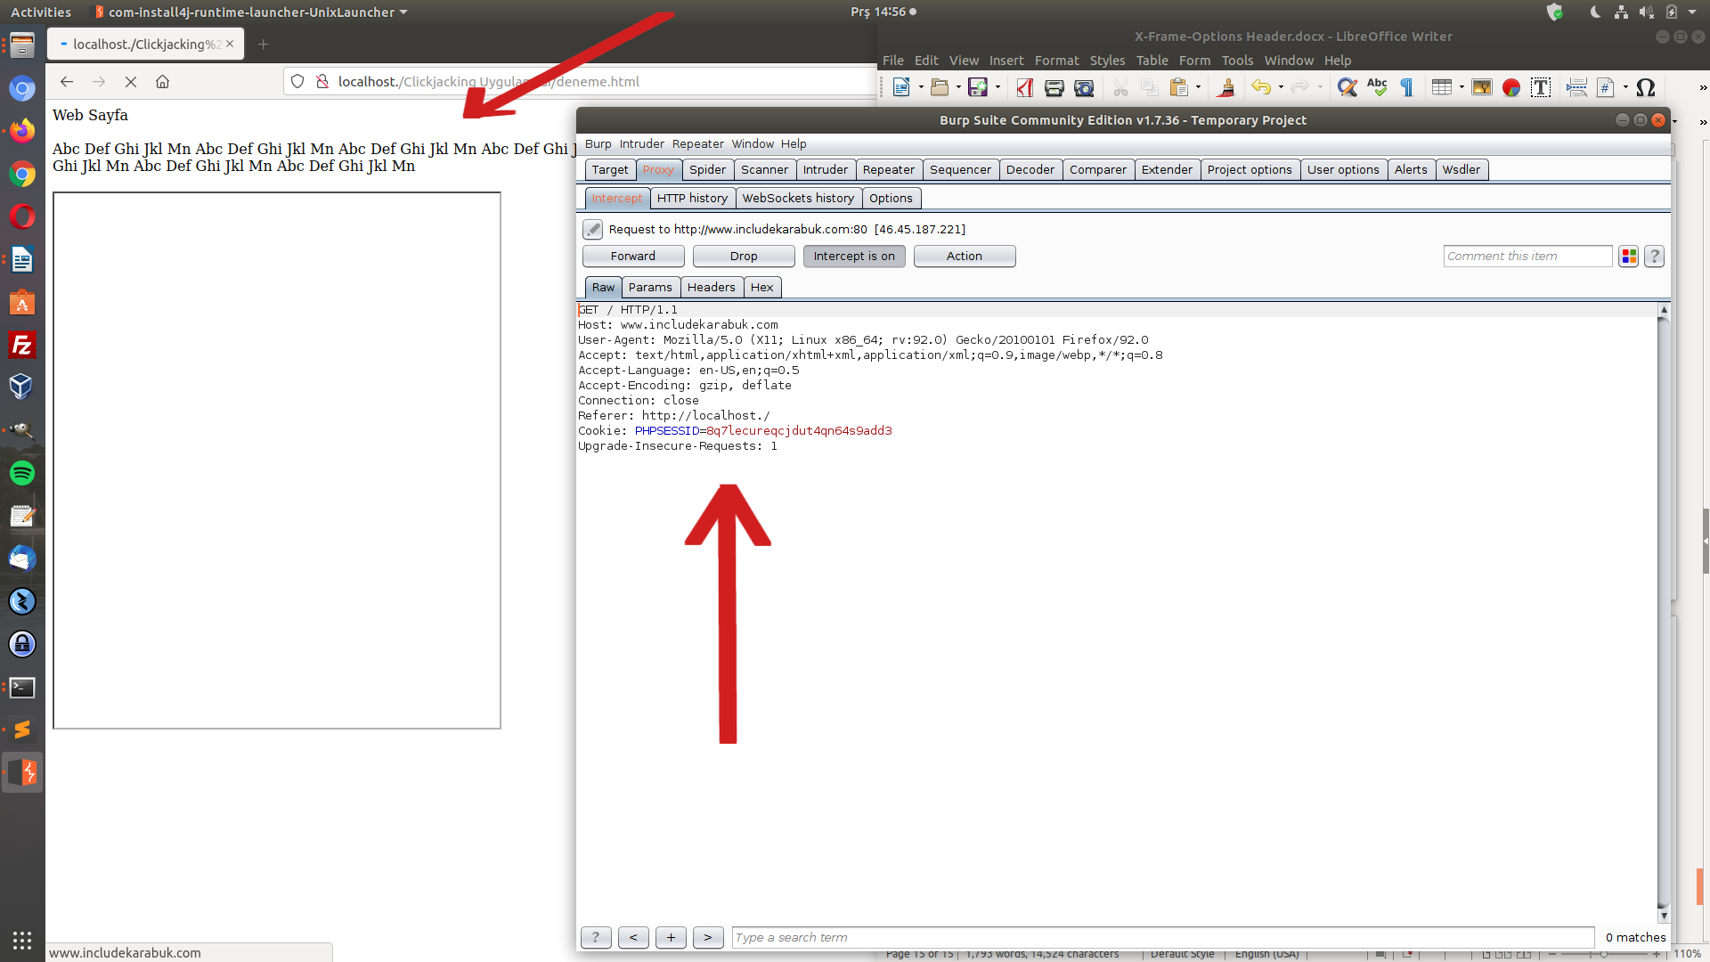Open Burp highlight color picker
1710x962 pixels.
[1629, 257]
